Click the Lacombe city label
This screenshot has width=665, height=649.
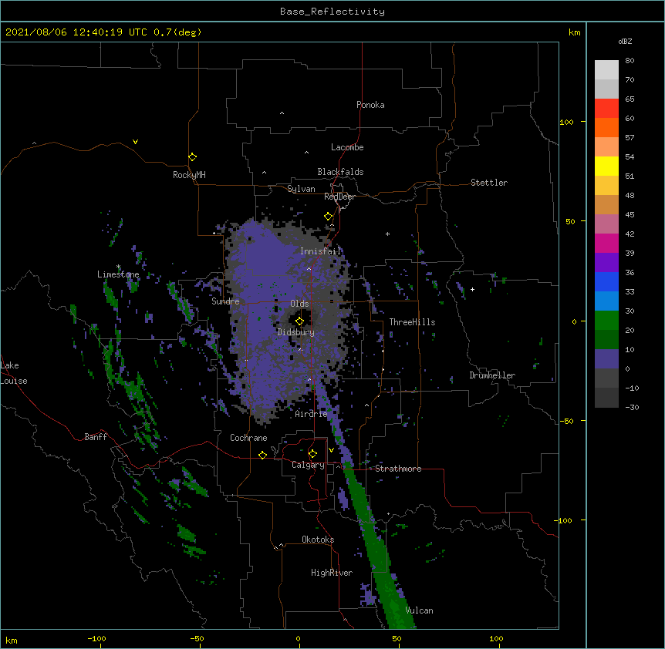tap(347, 147)
